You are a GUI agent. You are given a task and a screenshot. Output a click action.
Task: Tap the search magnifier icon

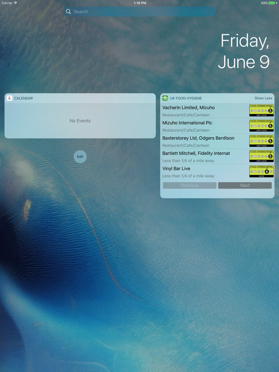[68, 12]
